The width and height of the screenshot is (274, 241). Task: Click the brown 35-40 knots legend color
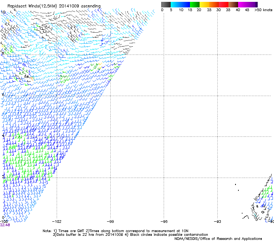point(233,4)
